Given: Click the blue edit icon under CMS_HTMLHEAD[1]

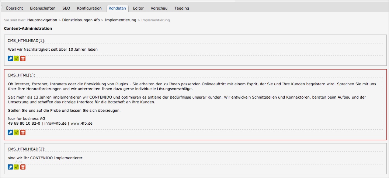Looking at the screenshot, I should click(x=10, y=58).
